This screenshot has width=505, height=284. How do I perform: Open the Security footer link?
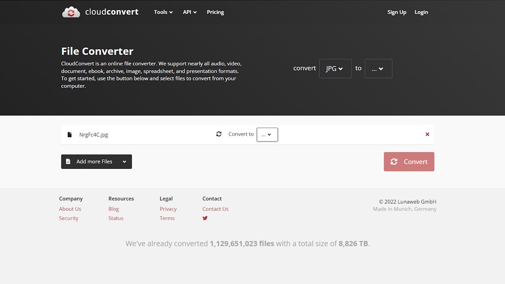tap(68, 218)
